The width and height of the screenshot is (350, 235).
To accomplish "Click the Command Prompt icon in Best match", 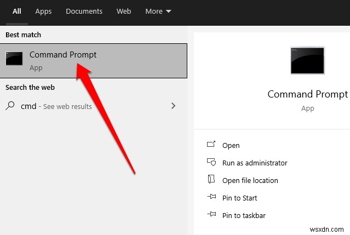I will pyautogui.click(x=14, y=59).
